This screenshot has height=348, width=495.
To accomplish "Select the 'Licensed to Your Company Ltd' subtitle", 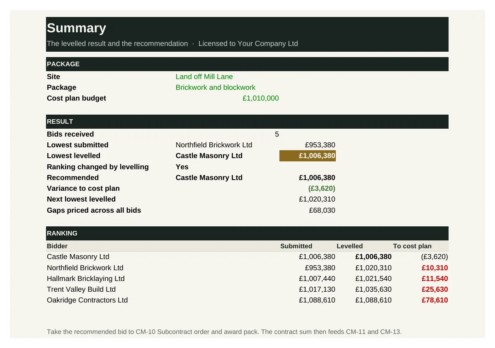I will tap(248, 43).
